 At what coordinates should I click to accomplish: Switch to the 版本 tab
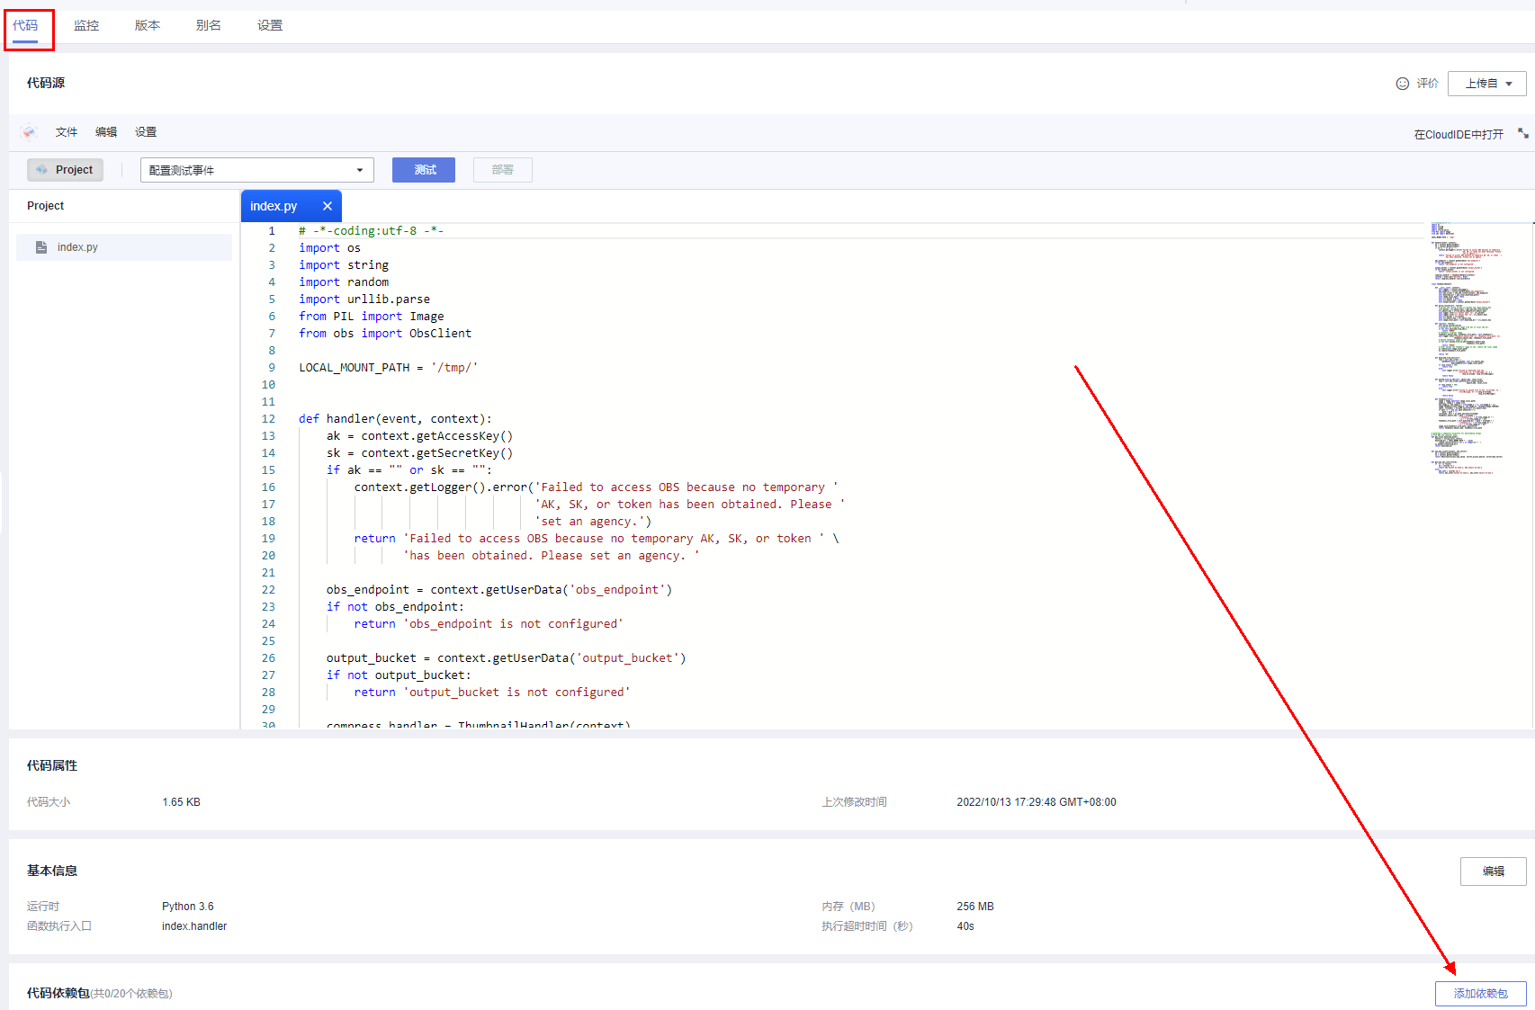tap(148, 25)
